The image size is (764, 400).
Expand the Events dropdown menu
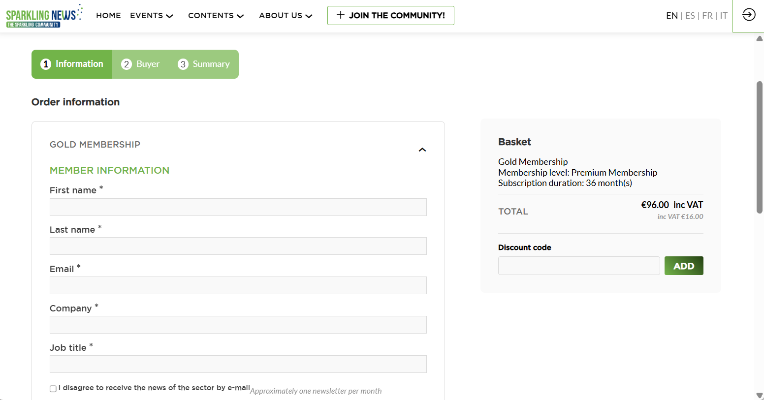(x=151, y=16)
